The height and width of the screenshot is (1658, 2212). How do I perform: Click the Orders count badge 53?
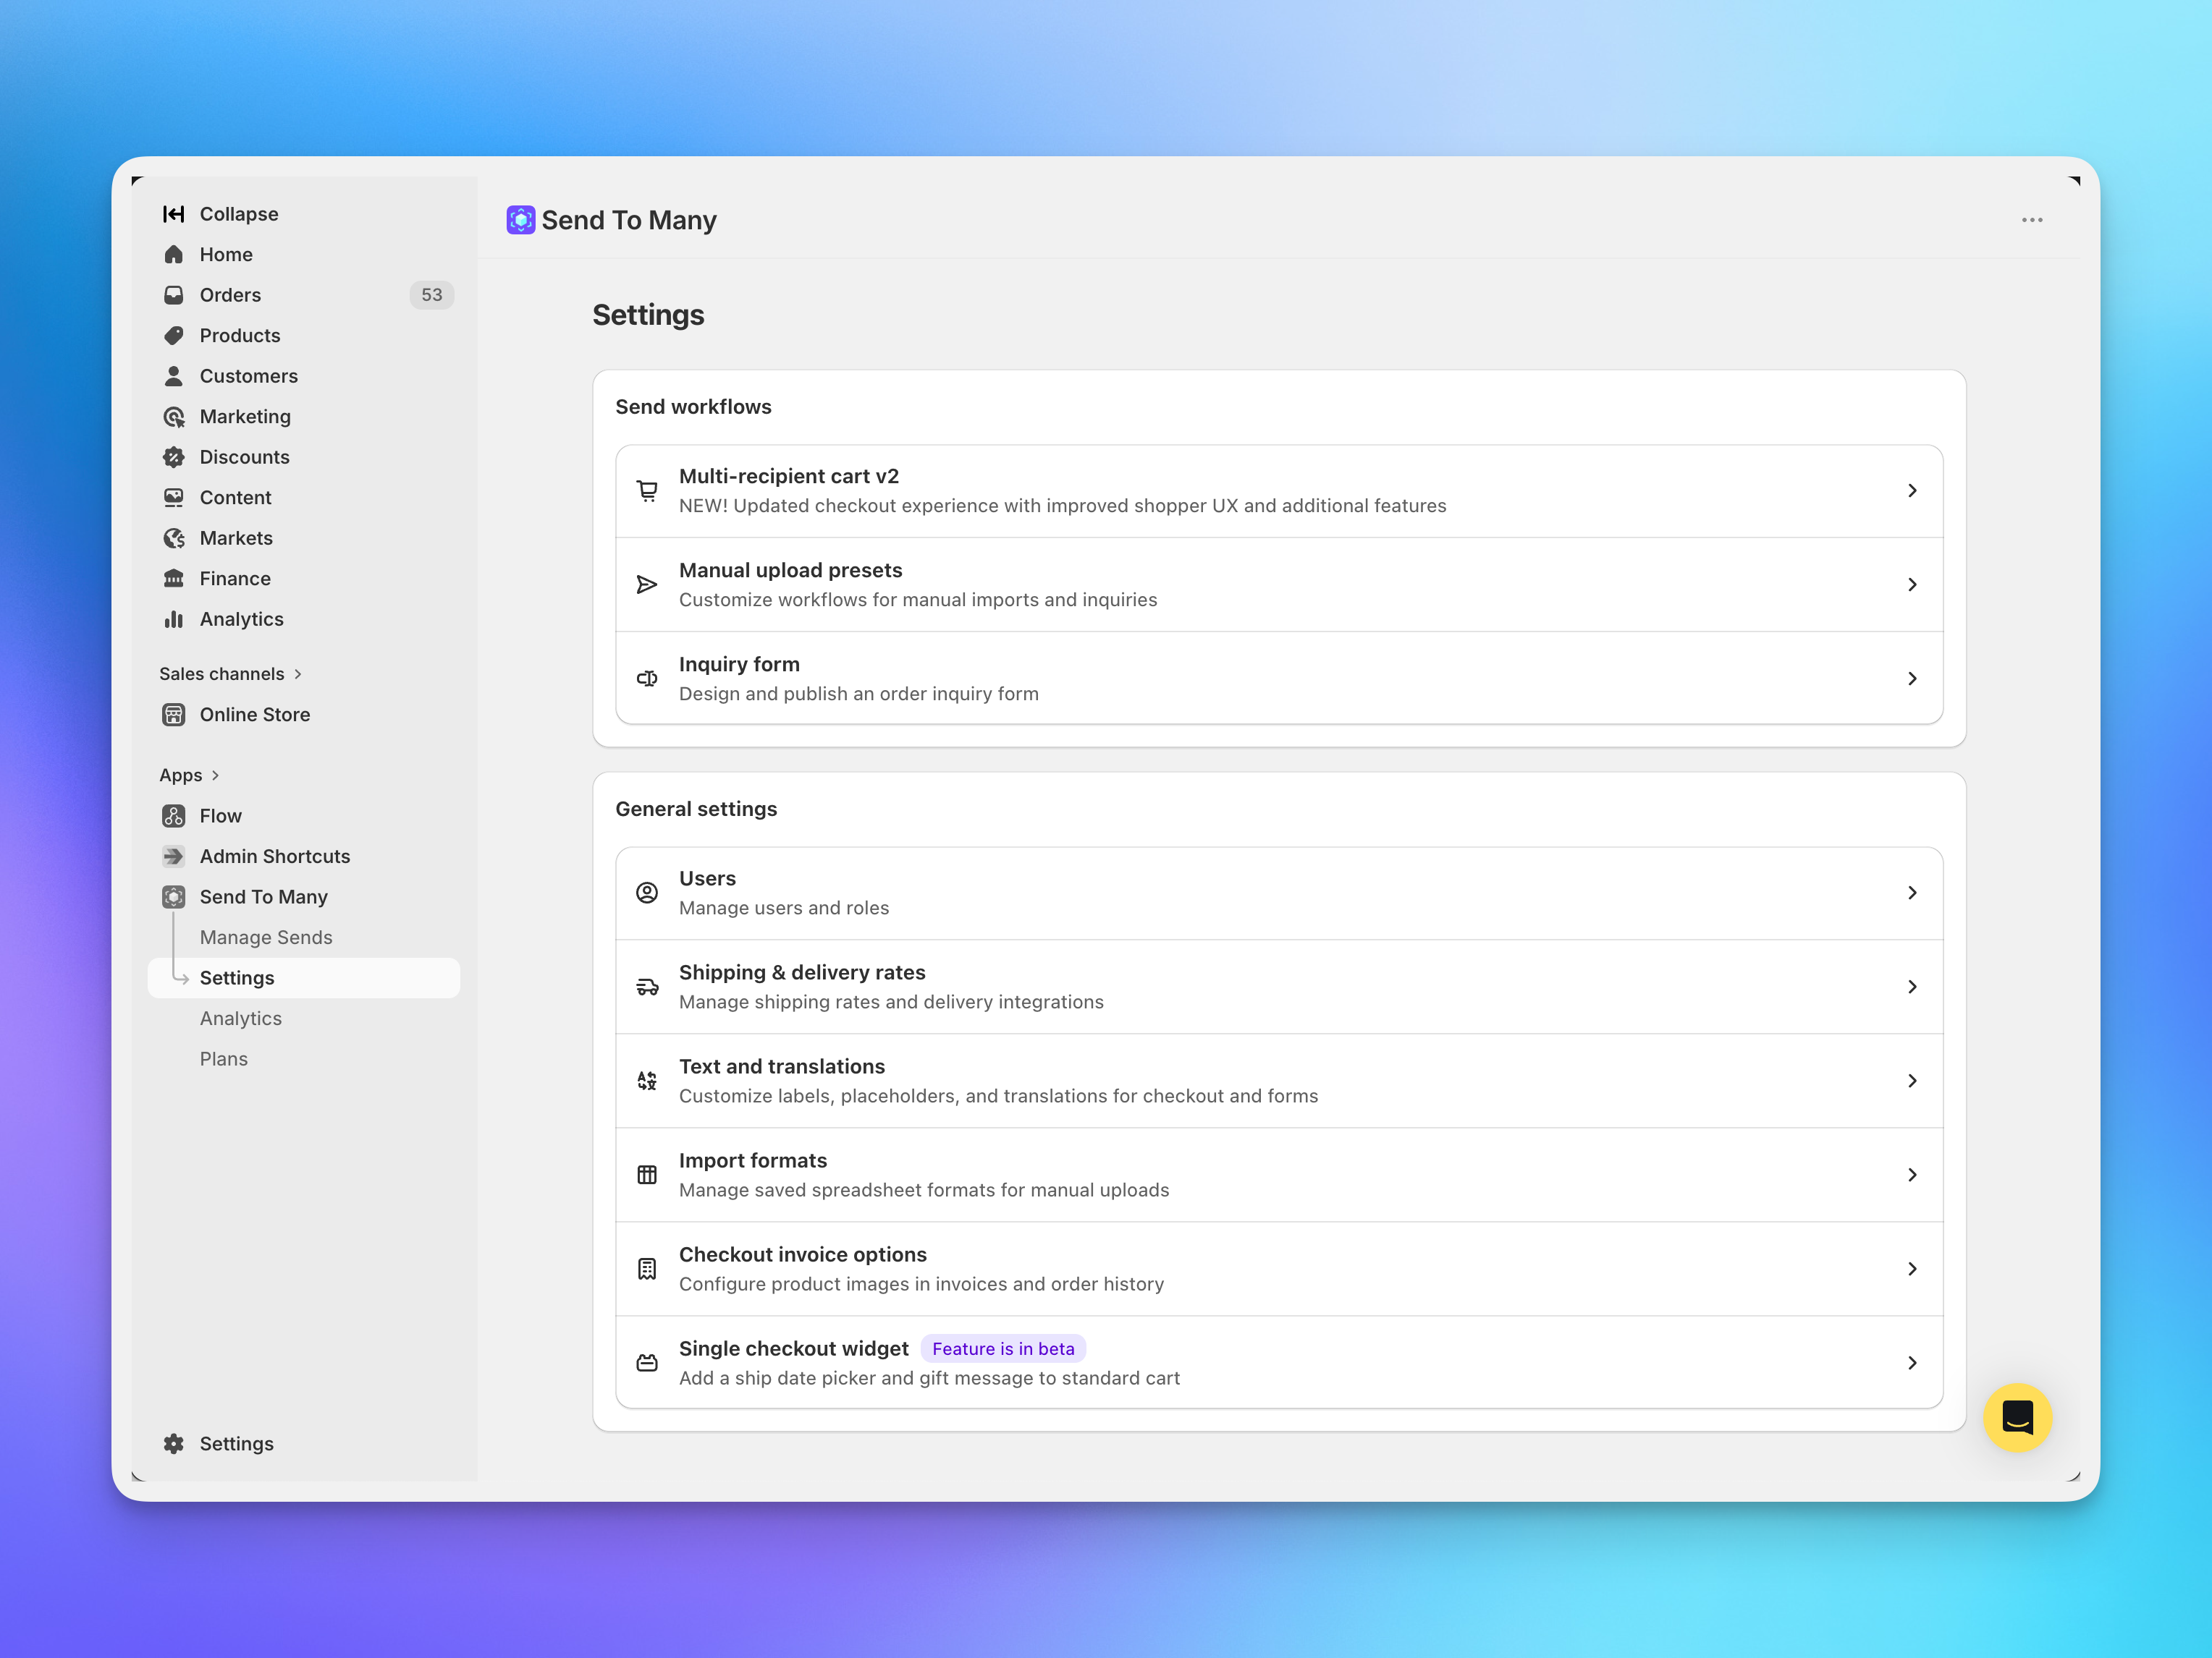(431, 295)
